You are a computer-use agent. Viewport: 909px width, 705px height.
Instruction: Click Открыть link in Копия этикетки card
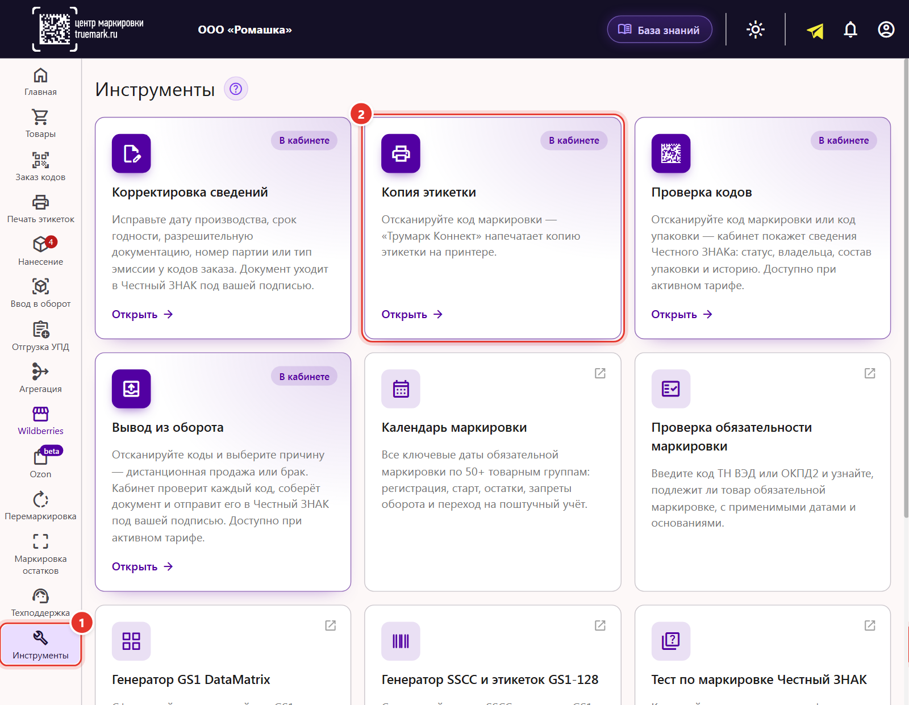[x=412, y=314]
